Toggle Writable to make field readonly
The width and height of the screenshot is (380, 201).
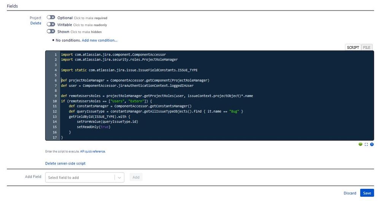(51, 24)
